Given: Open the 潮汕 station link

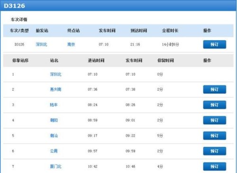Looking at the screenshot, I should pyautogui.click(x=54, y=136).
